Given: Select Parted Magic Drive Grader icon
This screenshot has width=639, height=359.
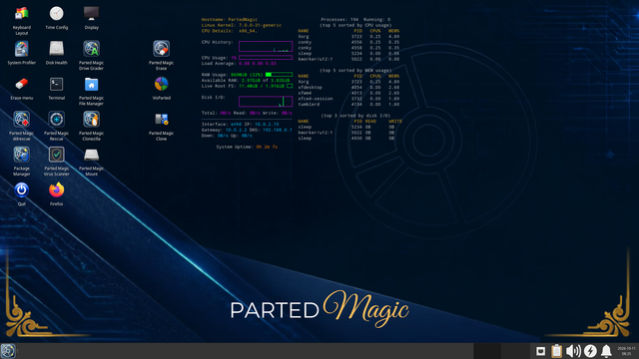Looking at the screenshot, I should 91,49.
